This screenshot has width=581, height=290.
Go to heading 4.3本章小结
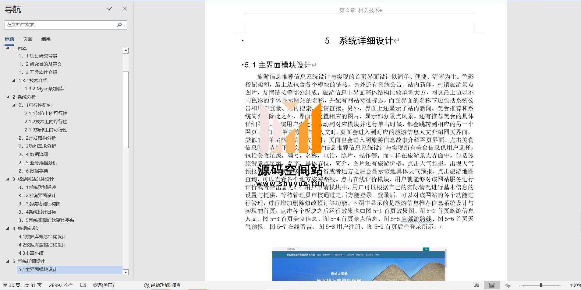31,253
